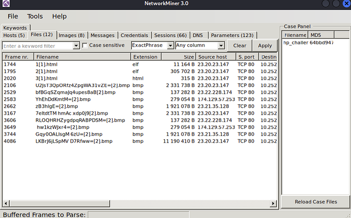Image resolution: width=351 pixels, height=218 pixels.
Task: Select the 2[1].html file row
Action: click(x=140, y=71)
